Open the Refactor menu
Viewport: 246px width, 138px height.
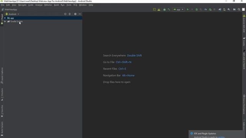point(48,5)
